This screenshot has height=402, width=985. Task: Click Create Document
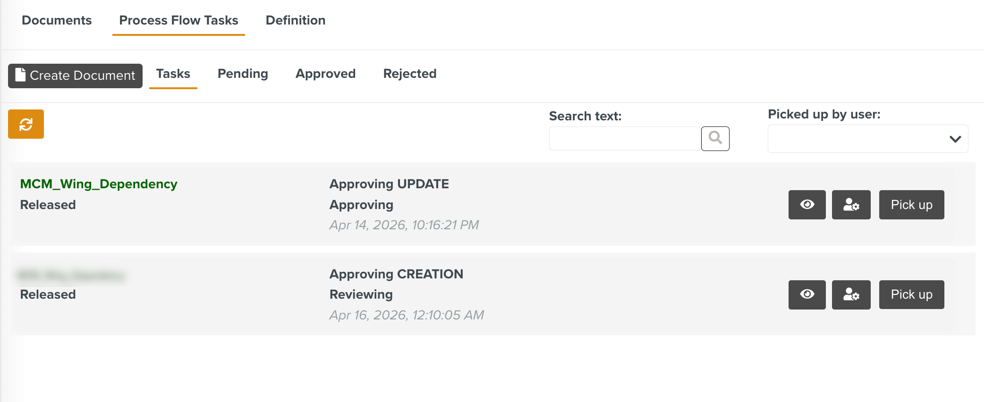coord(75,75)
